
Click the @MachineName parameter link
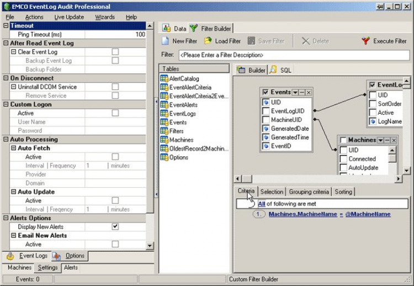click(x=368, y=214)
